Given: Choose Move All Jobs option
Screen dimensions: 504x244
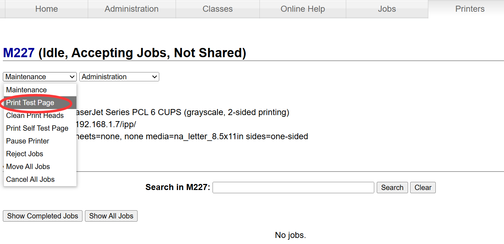Looking at the screenshot, I should click(40, 167).
